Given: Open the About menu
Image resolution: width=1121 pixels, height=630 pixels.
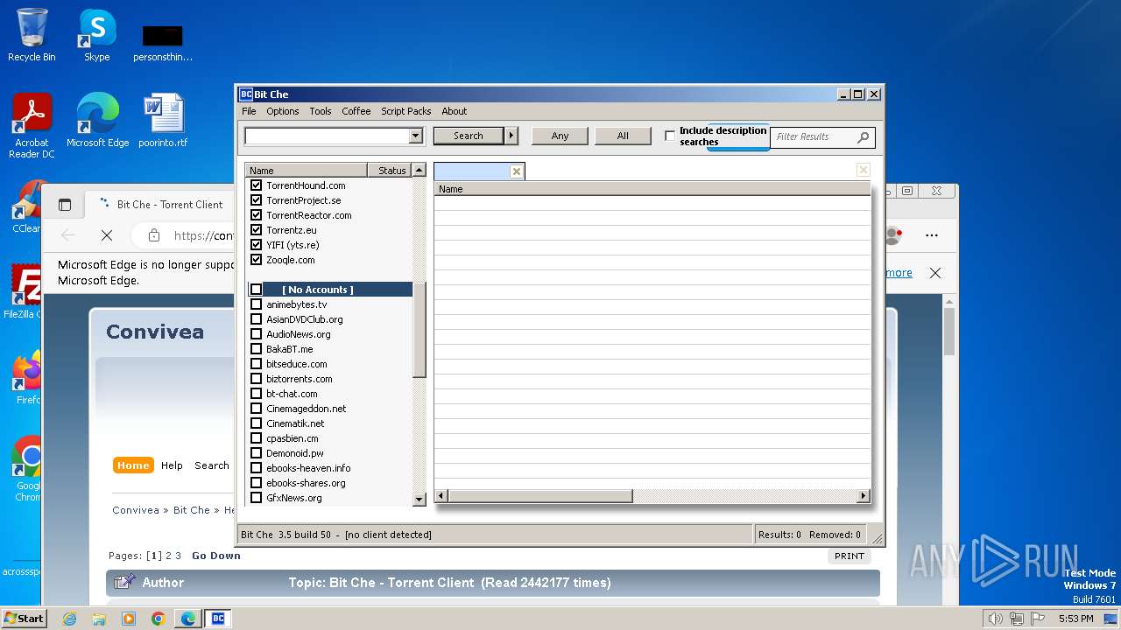Looking at the screenshot, I should [x=455, y=111].
